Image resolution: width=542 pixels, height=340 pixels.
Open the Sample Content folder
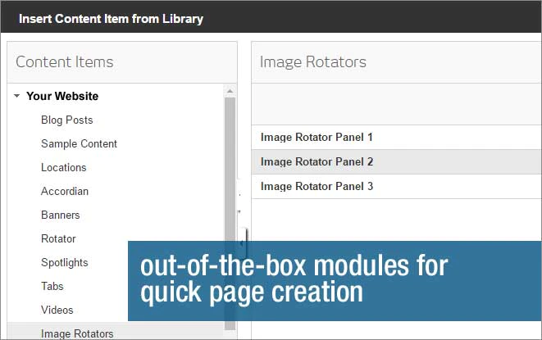click(79, 143)
